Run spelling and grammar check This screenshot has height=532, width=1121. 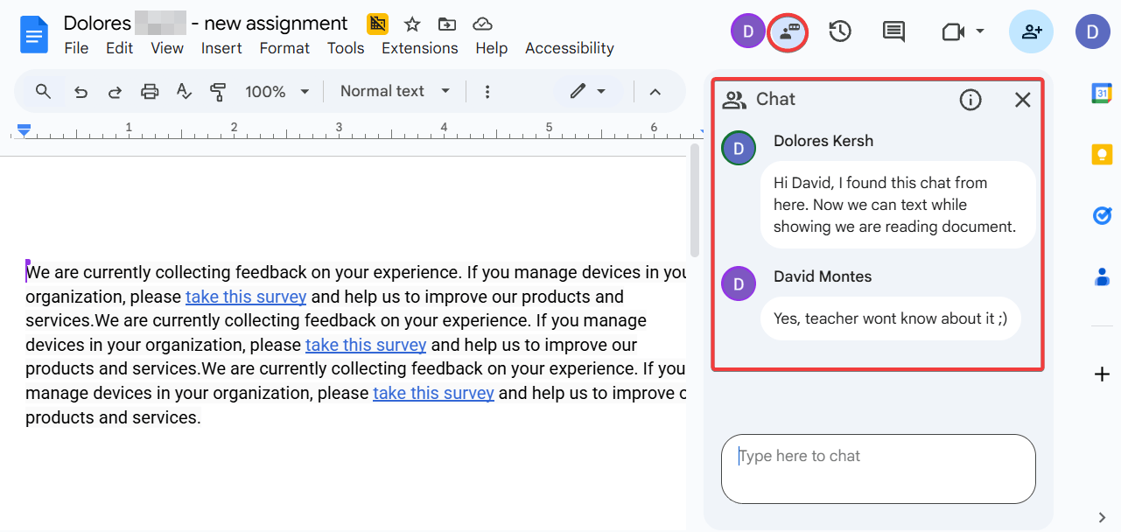(x=184, y=91)
